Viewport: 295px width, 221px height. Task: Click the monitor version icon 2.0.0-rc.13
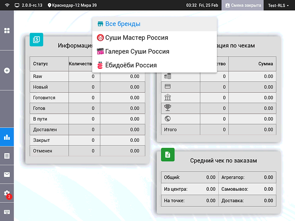click(x=17, y=5)
